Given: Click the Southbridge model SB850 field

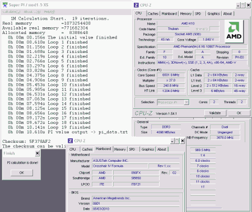Looking at the screenshot, I should pyautogui.click(x=136, y=178).
